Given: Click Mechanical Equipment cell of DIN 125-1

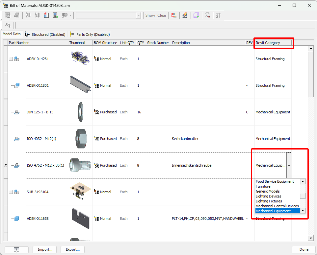Looking at the screenshot, I should click(x=273, y=112).
